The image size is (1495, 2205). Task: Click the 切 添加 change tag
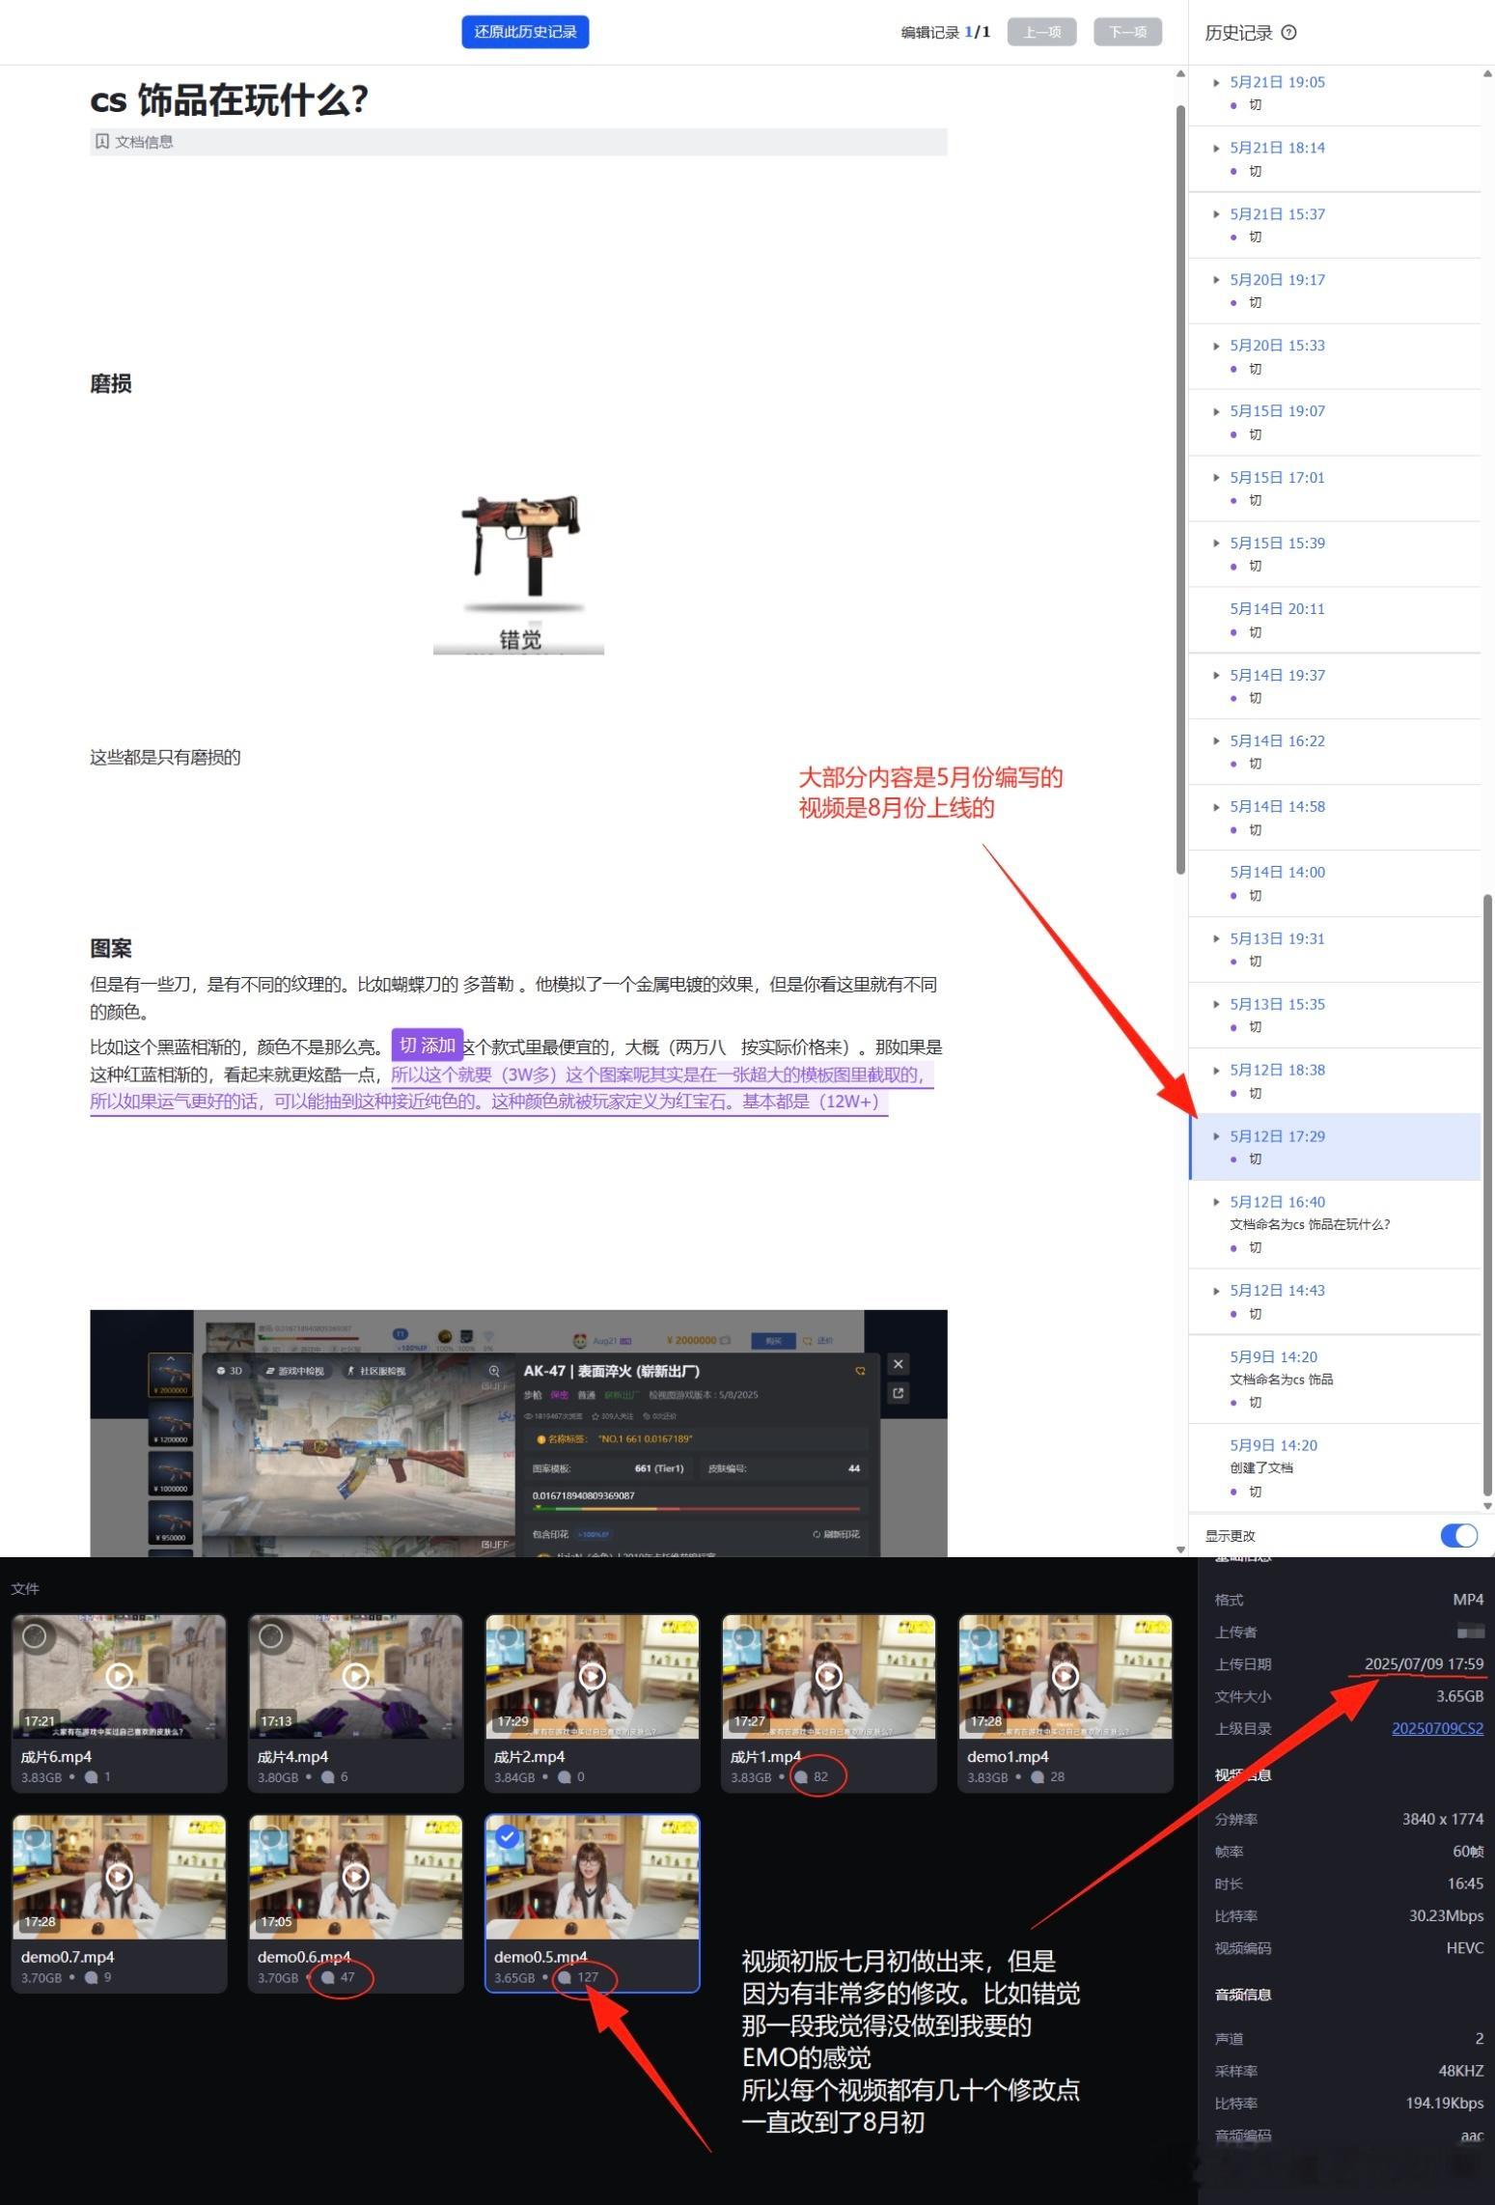(x=427, y=1046)
